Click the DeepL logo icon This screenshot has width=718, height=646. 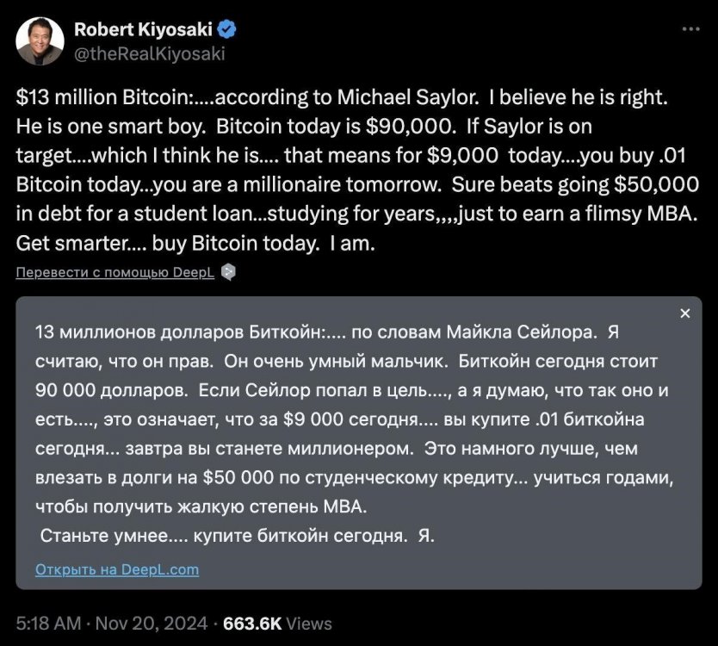228,272
